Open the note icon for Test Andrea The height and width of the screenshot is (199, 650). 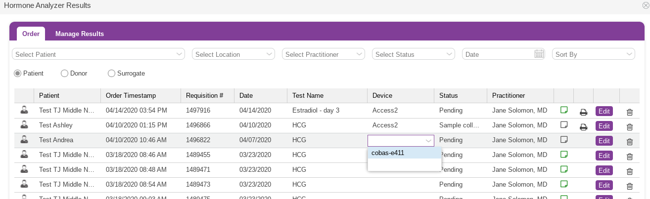click(563, 139)
